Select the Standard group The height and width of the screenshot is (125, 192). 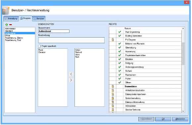(9, 31)
